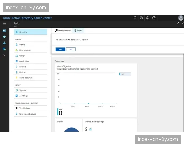Pin the Jack blade
Image resolution: width=184 pixels, height=147 pixels.
tap(178, 23)
